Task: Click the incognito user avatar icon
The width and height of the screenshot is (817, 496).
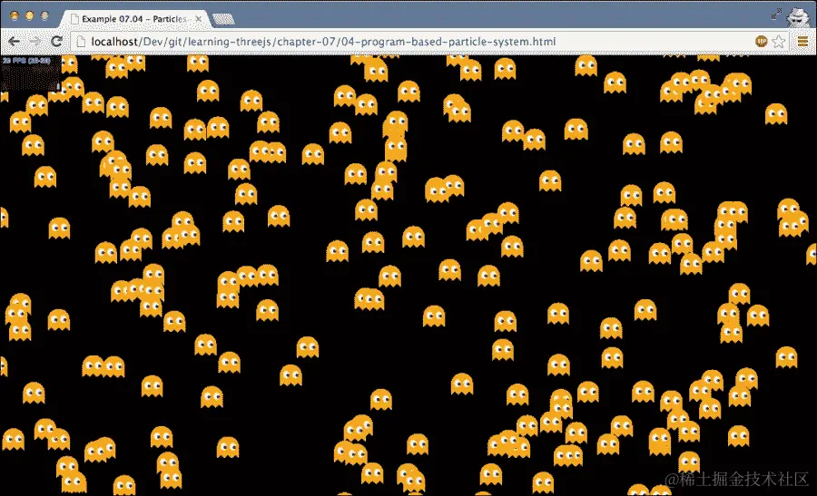Action: (x=797, y=16)
